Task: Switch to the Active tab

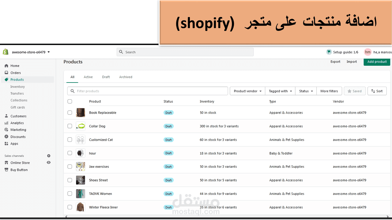Action: tap(88, 77)
